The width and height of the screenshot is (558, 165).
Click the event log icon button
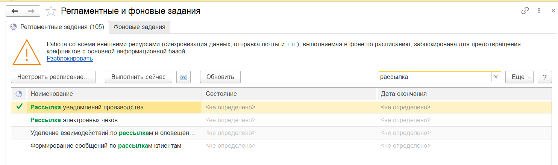click(x=183, y=77)
